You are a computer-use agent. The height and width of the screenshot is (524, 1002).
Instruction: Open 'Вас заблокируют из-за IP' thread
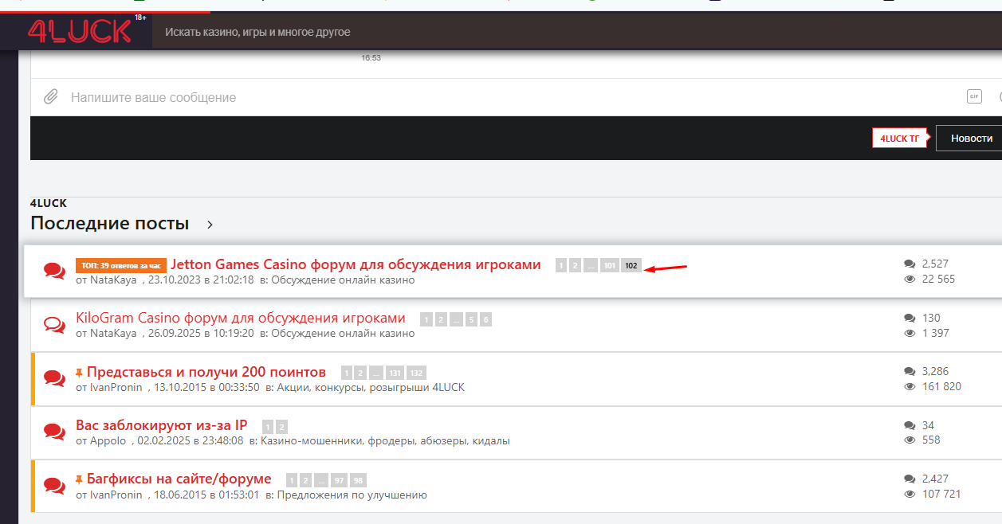pos(161,425)
